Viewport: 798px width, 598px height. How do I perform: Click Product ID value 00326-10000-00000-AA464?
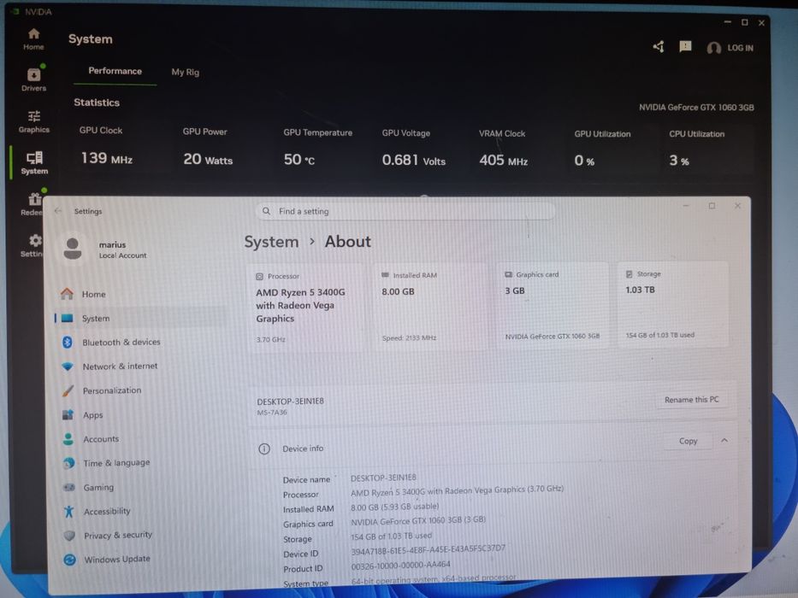coord(400,565)
